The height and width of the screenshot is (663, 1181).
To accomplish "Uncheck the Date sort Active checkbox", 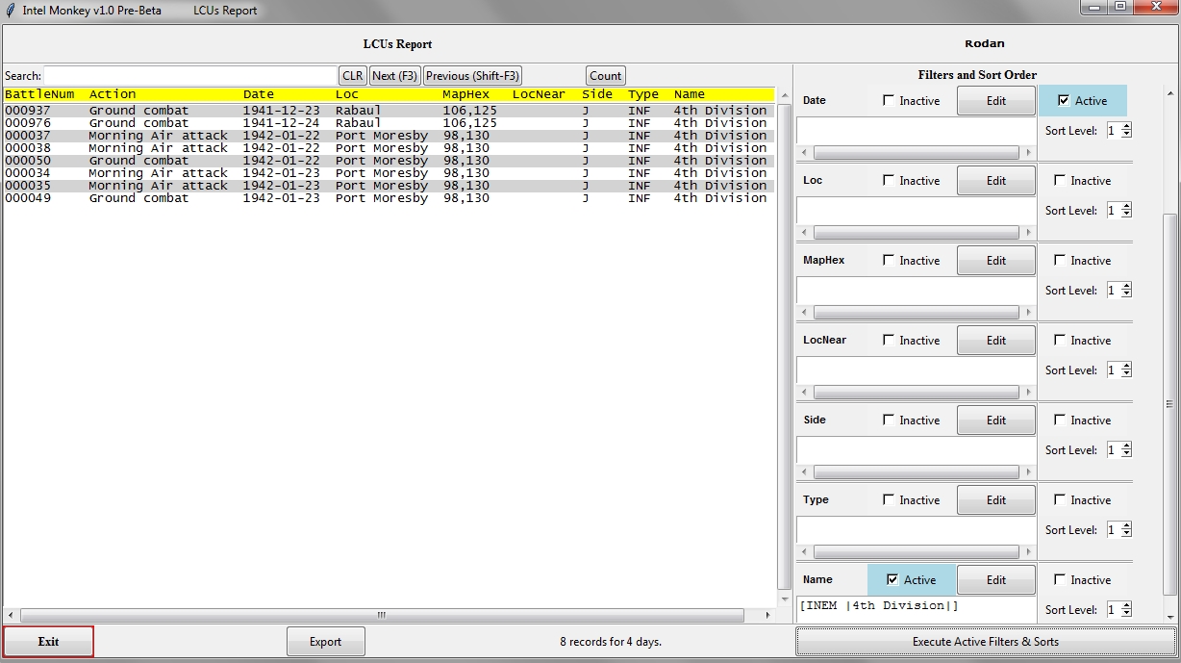I will [1063, 100].
